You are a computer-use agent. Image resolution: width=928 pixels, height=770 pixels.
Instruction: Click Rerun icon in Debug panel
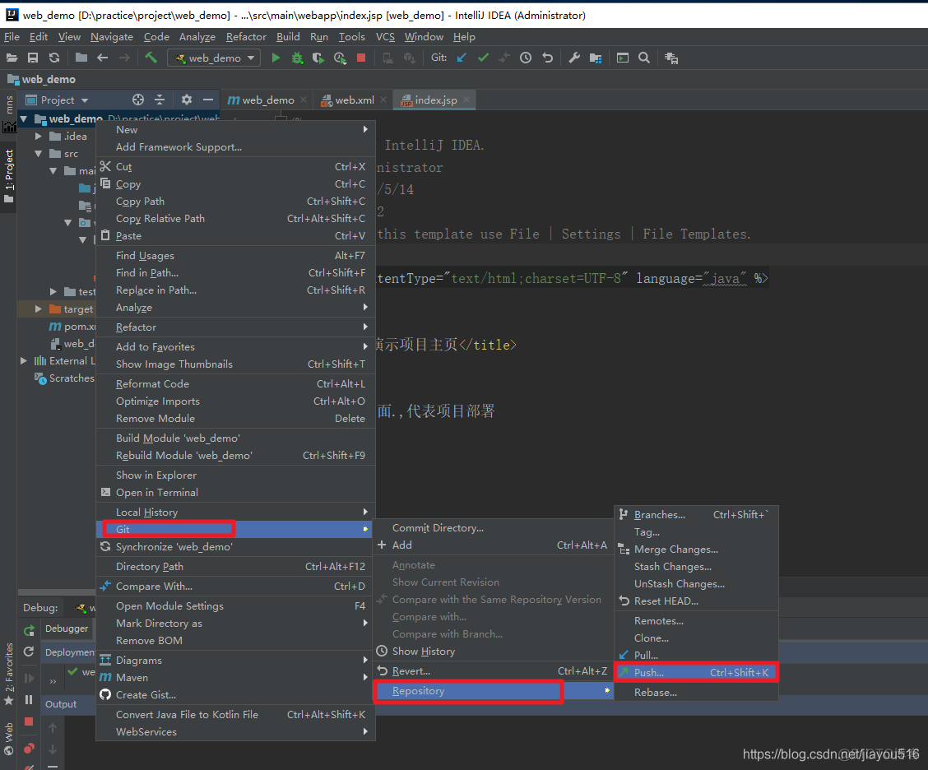tap(29, 630)
